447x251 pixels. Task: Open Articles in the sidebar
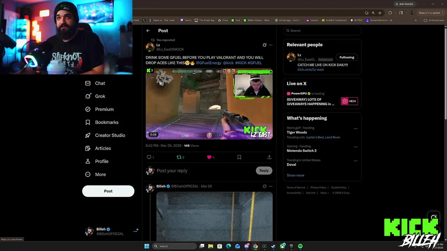coord(98,148)
